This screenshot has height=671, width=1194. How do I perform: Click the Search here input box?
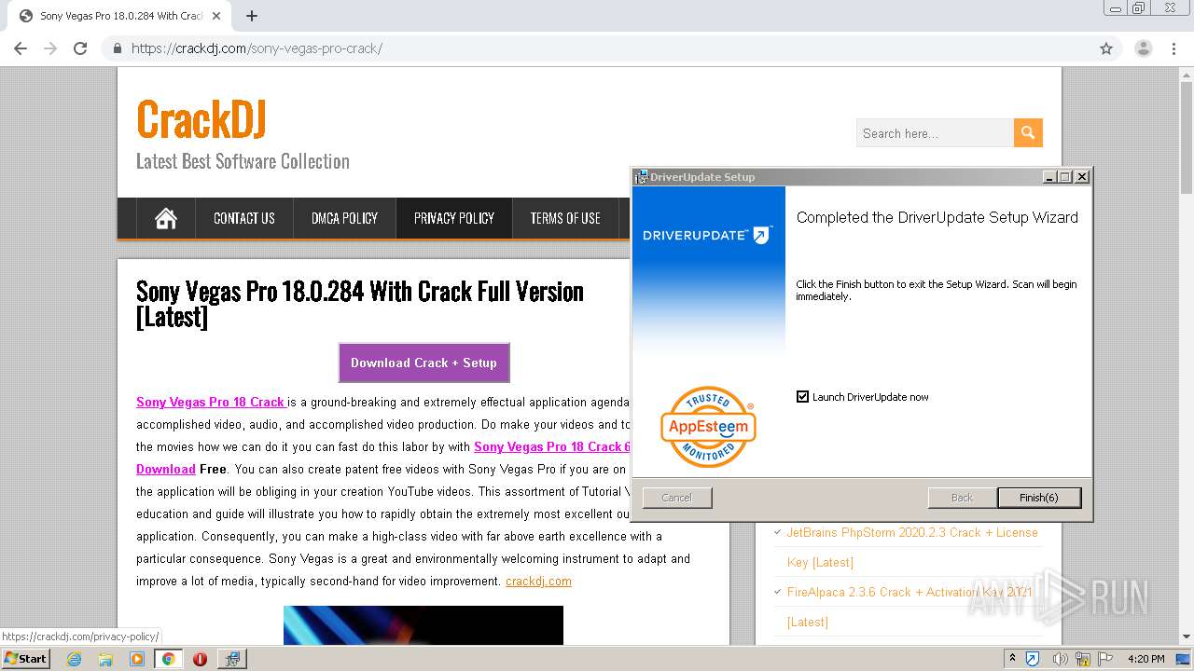point(935,133)
